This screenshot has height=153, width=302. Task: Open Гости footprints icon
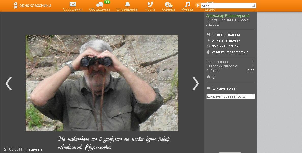(x=150, y=4)
